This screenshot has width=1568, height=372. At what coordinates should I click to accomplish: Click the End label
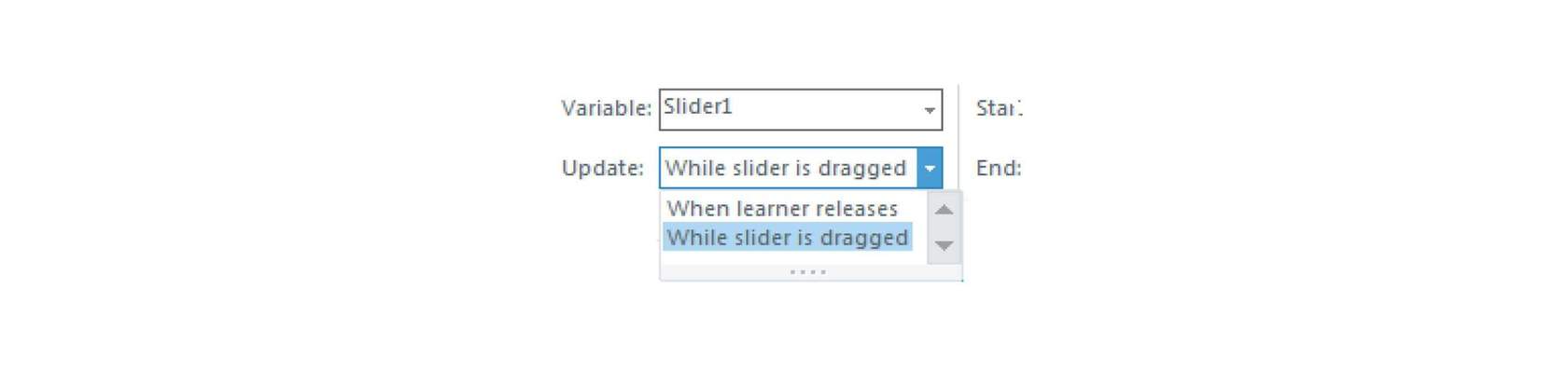tap(999, 168)
